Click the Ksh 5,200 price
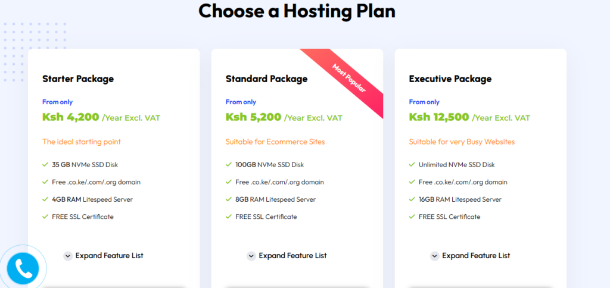The width and height of the screenshot is (610, 288). point(254,117)
